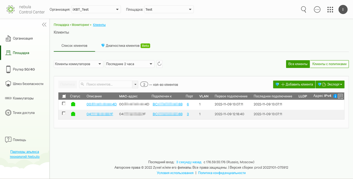Open the Последние 2 часа time dropdown
Image resolution: width=353 pixels, height=179 pixels.
(x=130, y=64)
